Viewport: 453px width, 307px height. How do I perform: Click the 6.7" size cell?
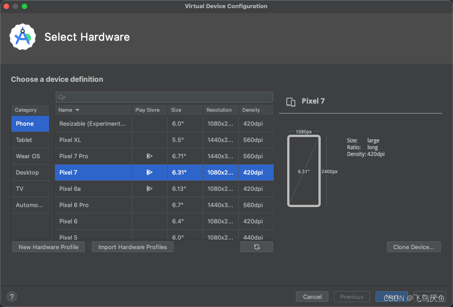(185, 205)
